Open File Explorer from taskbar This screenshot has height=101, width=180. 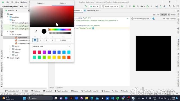[87, 98]
